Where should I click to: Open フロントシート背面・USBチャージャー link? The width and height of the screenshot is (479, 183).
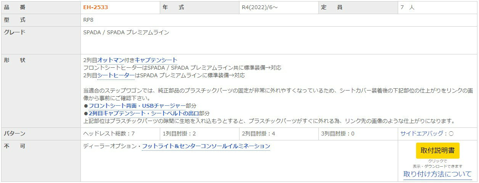pyautogui.click(x=137, y=106)
